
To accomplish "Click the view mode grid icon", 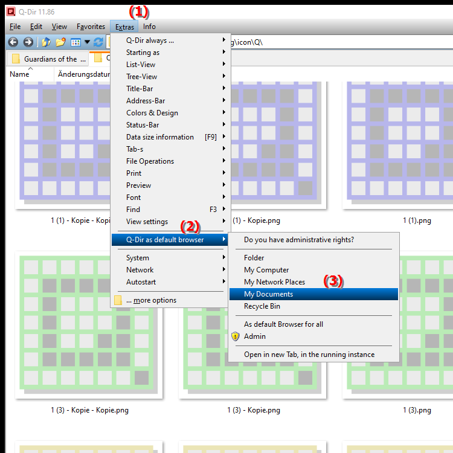I will point(75,42).
